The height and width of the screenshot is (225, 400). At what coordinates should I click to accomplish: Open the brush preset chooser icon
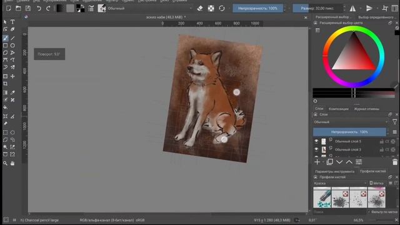pyautogui.click(x=102, y=8)
